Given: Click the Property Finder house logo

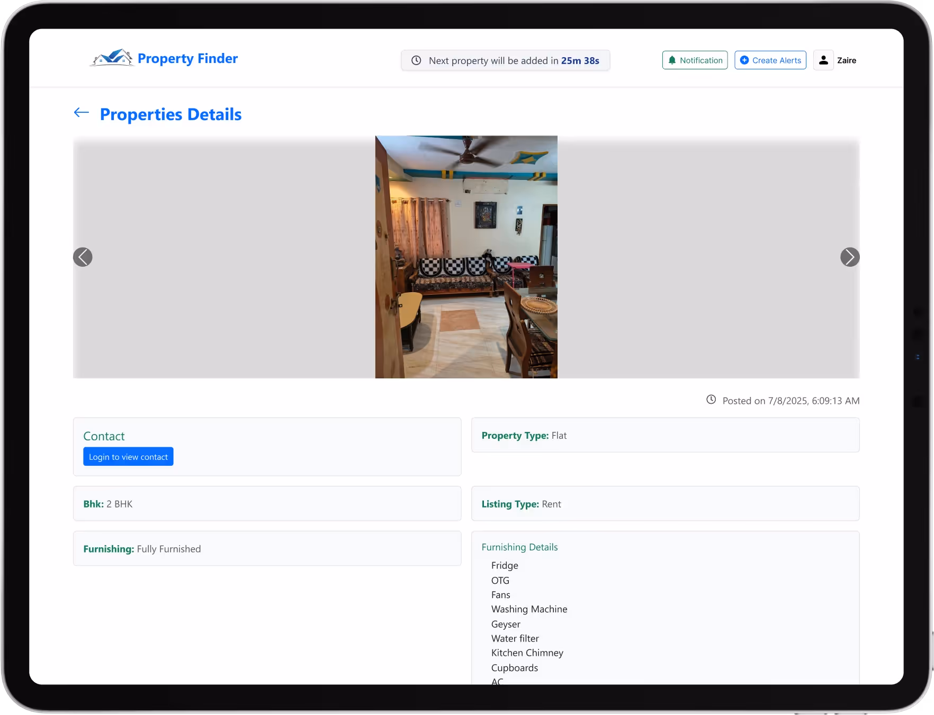Looking at the screenshot, I should click(x=112, y=58).
